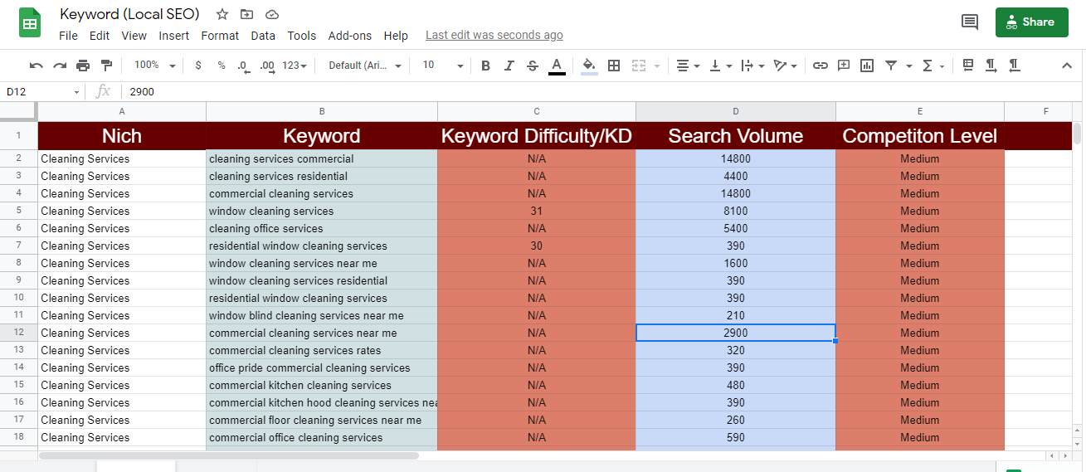The width and height of the screenshot is (1086, 472).
Task: Star this spreadsheet document
Action: pos(222,14)
